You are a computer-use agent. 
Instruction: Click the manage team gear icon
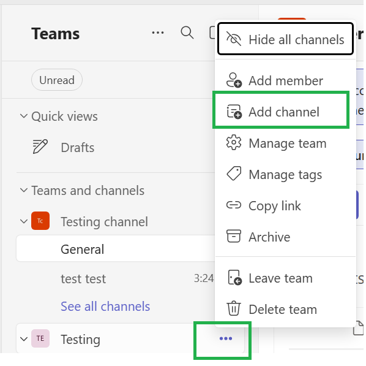234,142
